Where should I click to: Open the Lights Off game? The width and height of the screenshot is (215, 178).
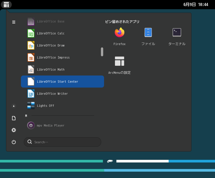coord(62,106)
